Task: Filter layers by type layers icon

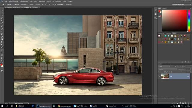Action: [x=180, y=66]
